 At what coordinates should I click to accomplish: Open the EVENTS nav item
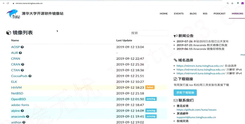(179, 13)
